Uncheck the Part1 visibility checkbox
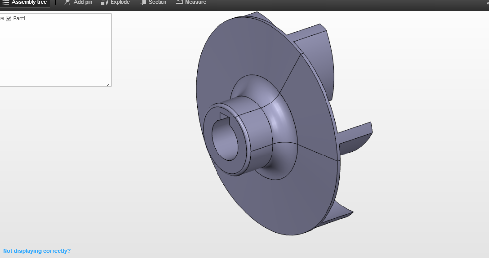 click(x=9, y=19)
